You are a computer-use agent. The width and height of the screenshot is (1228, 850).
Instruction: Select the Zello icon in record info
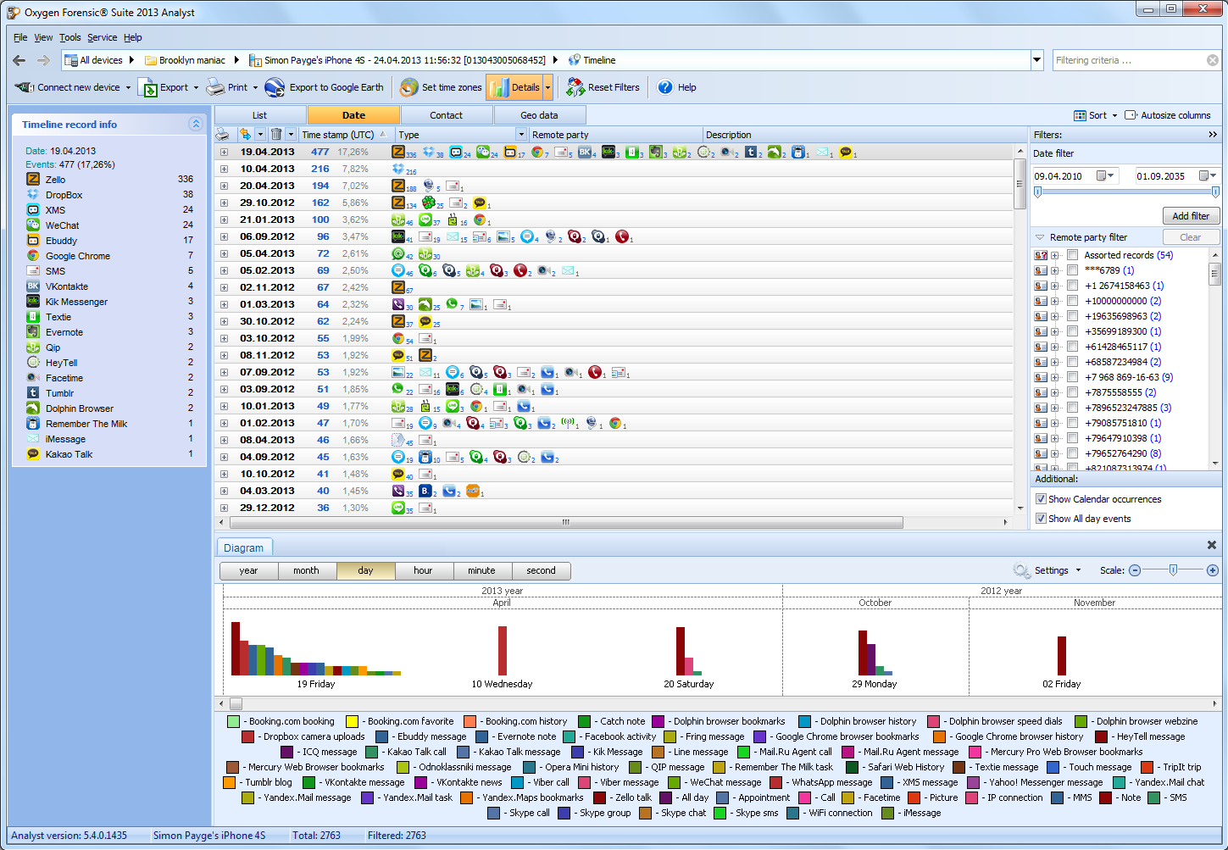pos(33,179)
